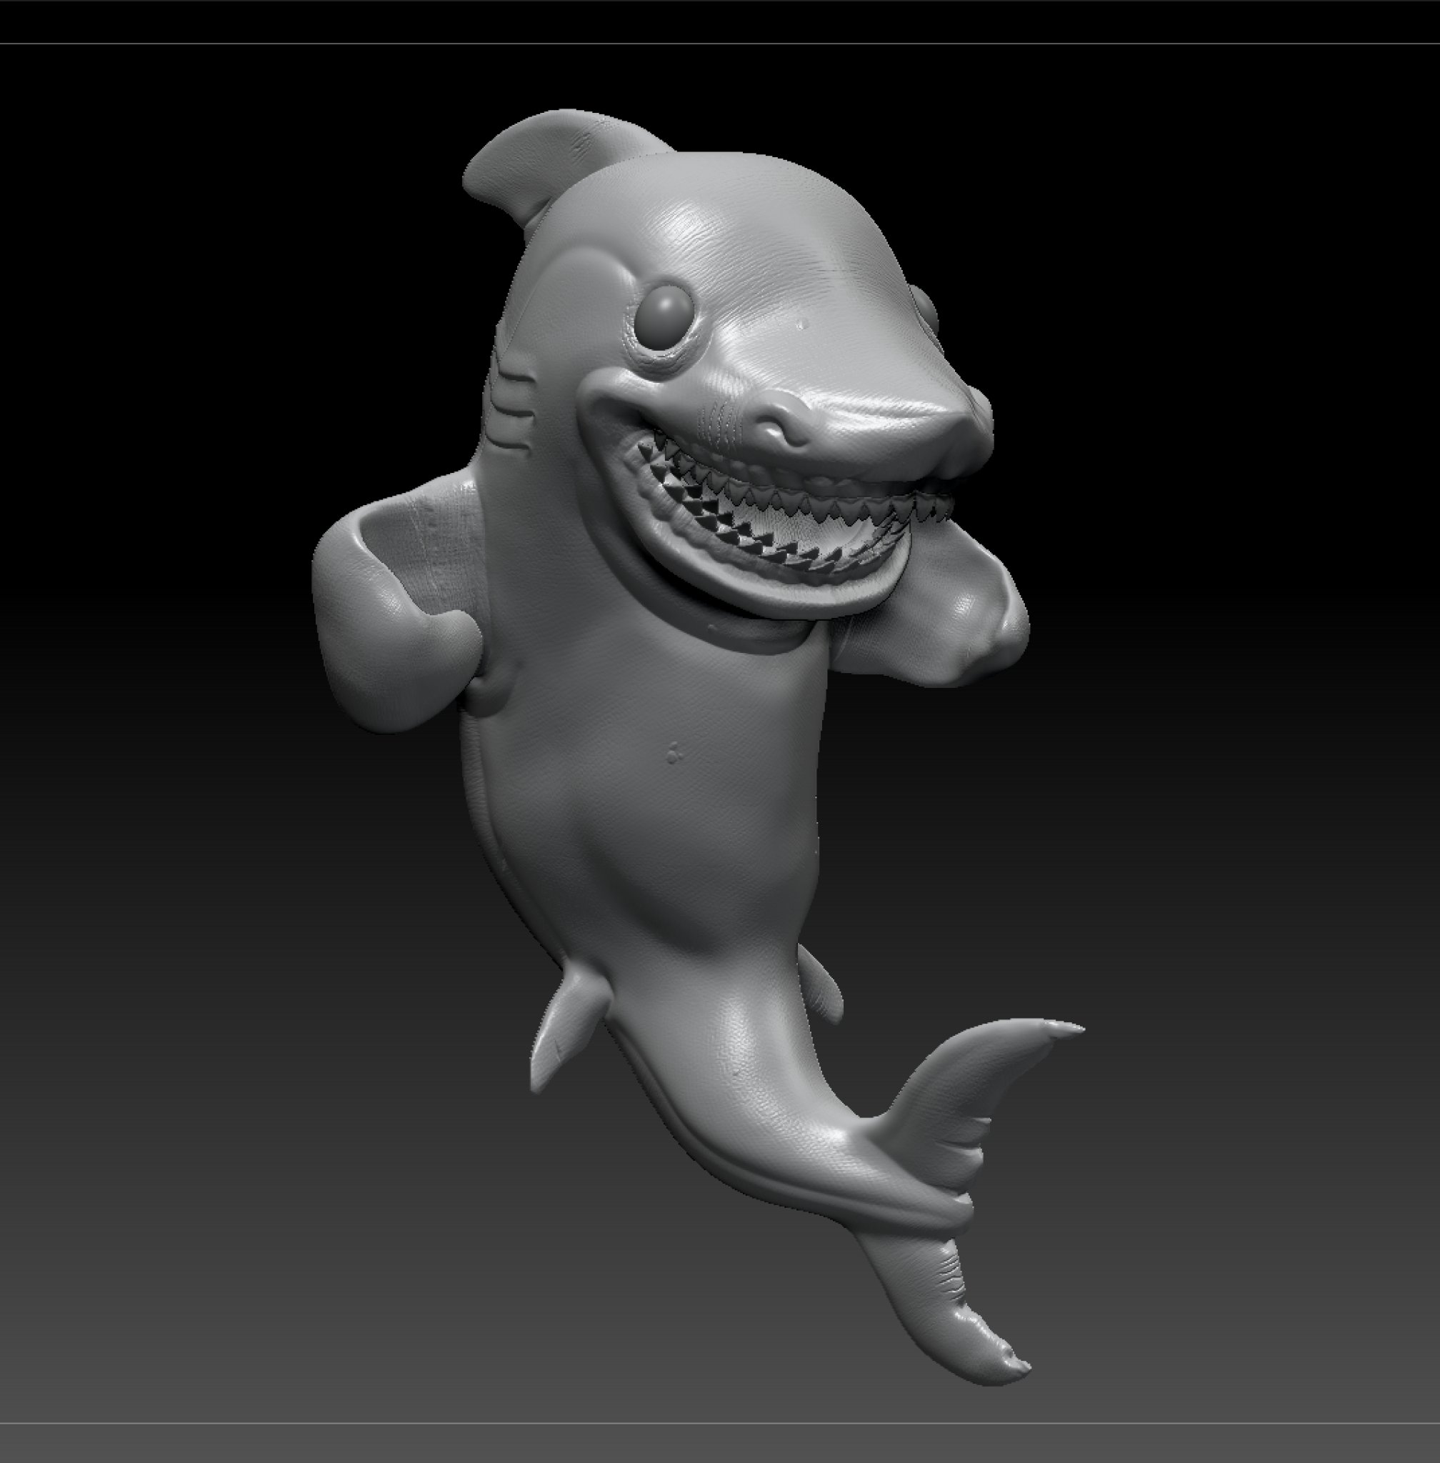The height and width of the screenshot is (1463, 1440).
Task: Click the small bump on shark's forehead
Action: click(x=801, y=324)
